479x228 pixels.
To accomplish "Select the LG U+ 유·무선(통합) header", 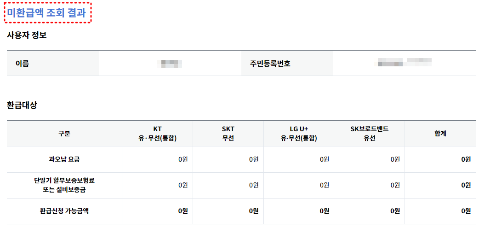I will [x=299, y=134].
